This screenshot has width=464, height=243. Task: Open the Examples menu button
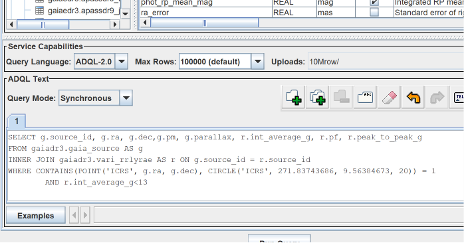(35, 216)
